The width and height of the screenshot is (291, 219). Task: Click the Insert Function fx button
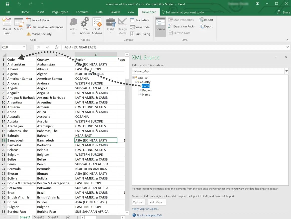pyautogui.click(x=57, y=47)
